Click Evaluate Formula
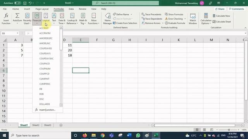Viewport: 248px width, 139px height. [x=175, y=23]
